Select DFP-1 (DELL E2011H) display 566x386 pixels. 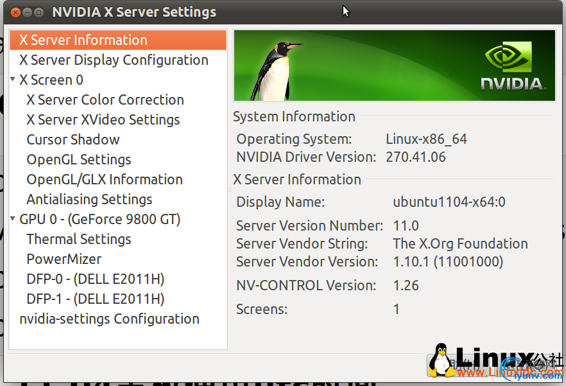[x=96, y=299]
